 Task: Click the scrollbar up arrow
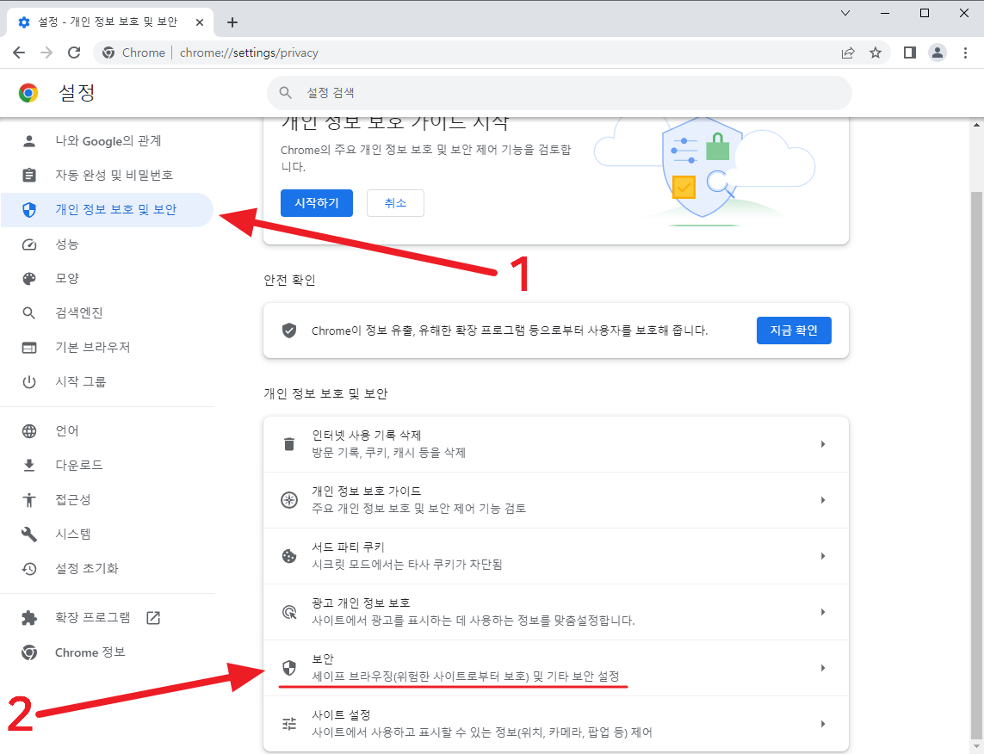(x=976, y=124)
